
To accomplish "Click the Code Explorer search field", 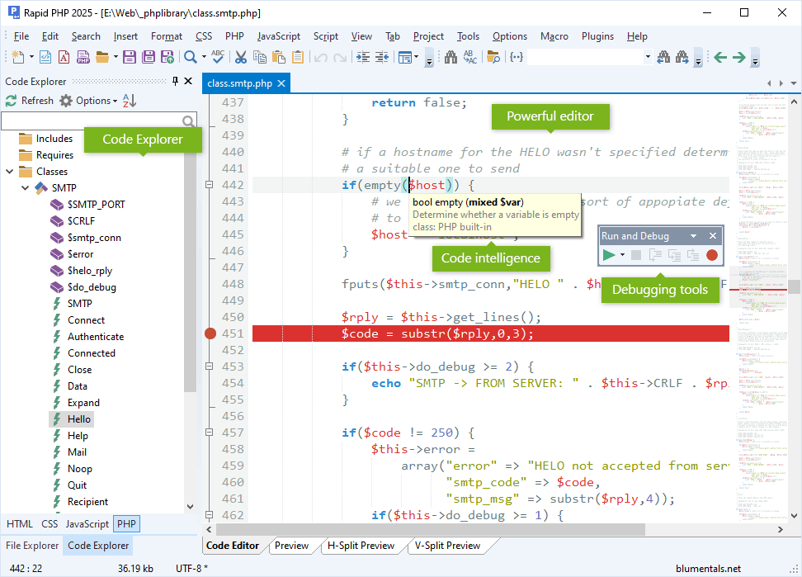I will point(91,121).
